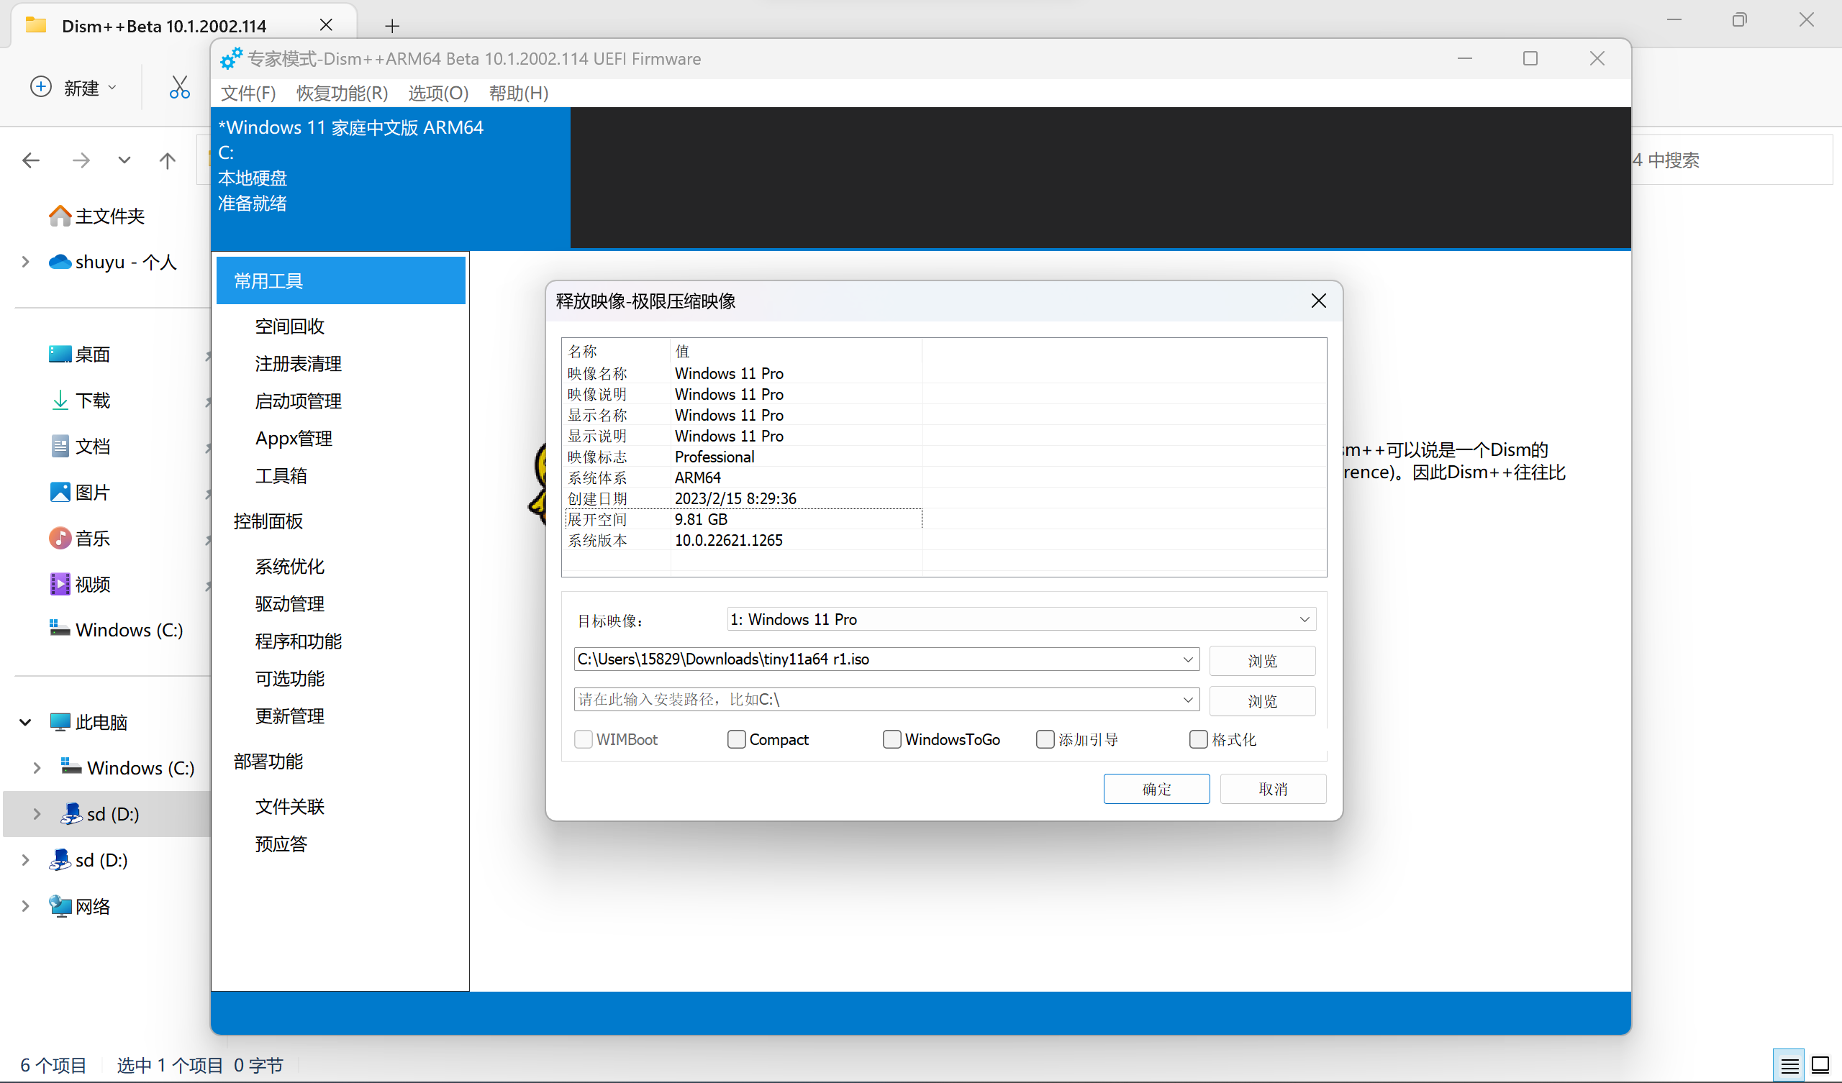The image size is (1842, 1083).
Task: Select the Windows 11 家庭中文版 ARM64 system tile
Action: (390, 177)
